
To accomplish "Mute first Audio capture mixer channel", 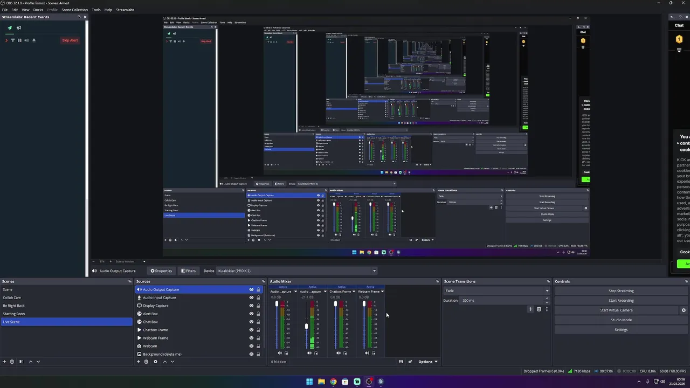I will tap(280, 353).
